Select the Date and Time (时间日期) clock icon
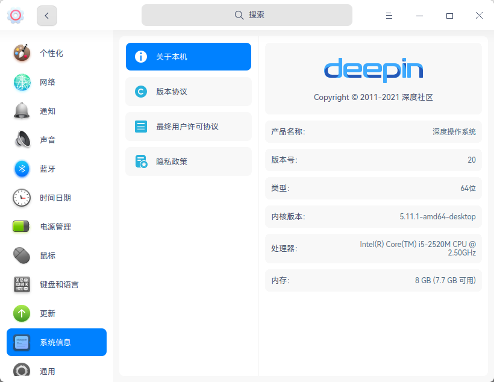 22,198
